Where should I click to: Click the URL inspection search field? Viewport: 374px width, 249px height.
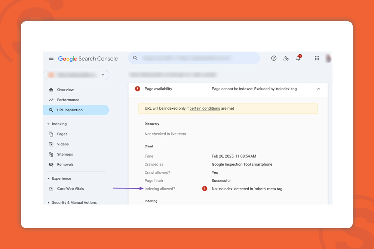click(x=194, y=58)
